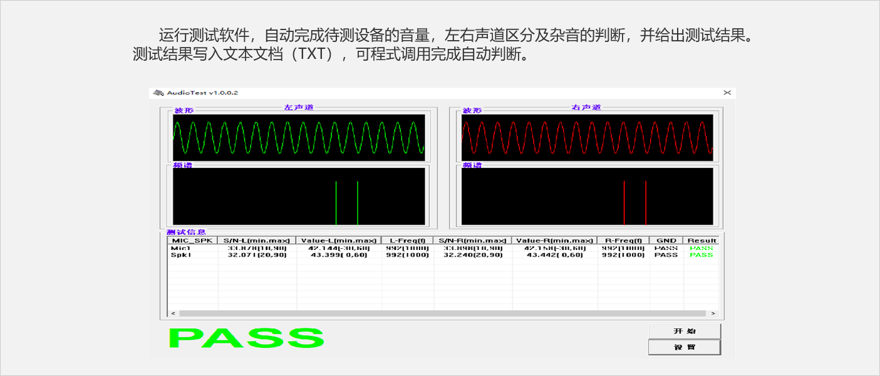Click the right channel red waveform display
This screenshot has height=376, width=880.
(x=587, y=137)
